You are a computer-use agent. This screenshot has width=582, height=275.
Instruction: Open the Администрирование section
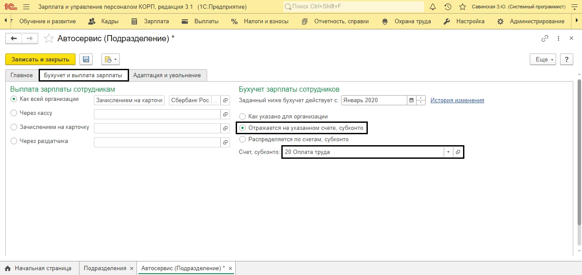point(531,21)
